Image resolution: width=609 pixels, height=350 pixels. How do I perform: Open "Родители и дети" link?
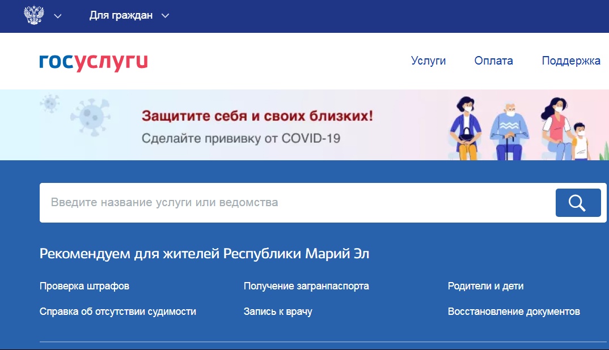point(485,286)
